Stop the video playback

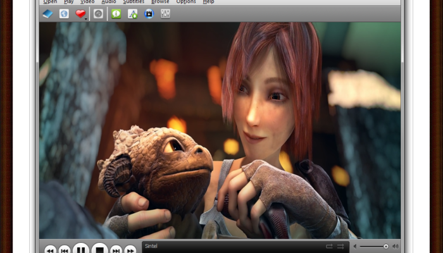[x=99, y=249]
